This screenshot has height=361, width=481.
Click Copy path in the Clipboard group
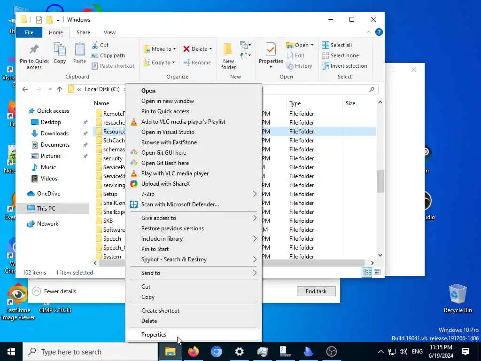(x=109, y=55)
